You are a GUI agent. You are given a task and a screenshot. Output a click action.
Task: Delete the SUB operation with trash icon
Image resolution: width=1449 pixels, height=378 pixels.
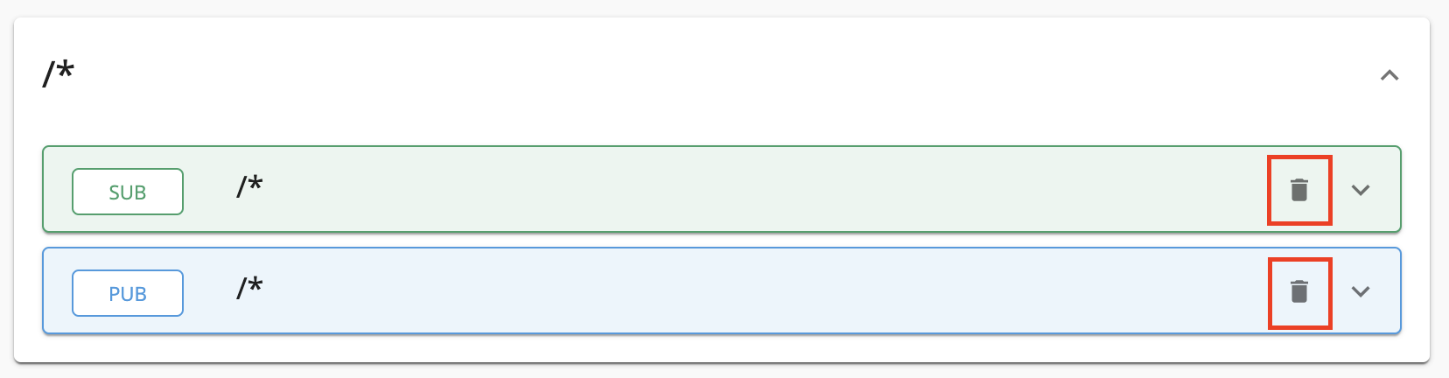click(x=1299, y=190)
